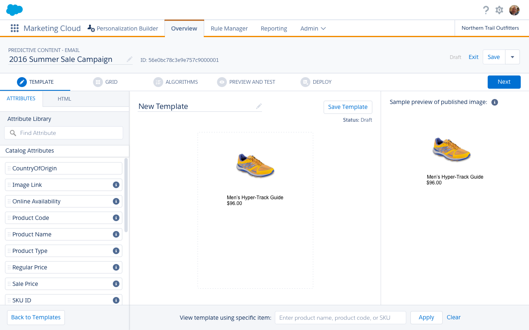The height and width of the screenshot is (330, 529).
Task: Open the user avatar profile
Action: click(x=514, y=10)
